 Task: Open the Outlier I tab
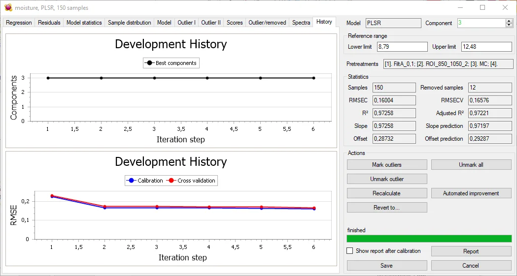[186, 23]
